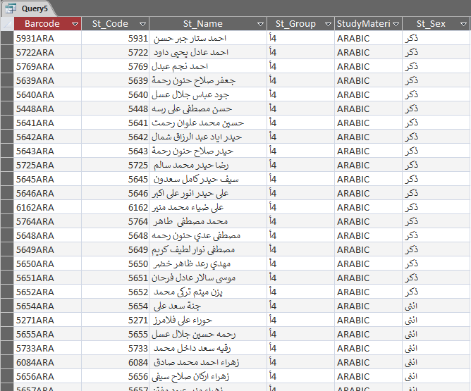This screenshot has width=471, height=391.
Task: Click St_Code cell 5646
Action: coord(116,194)
